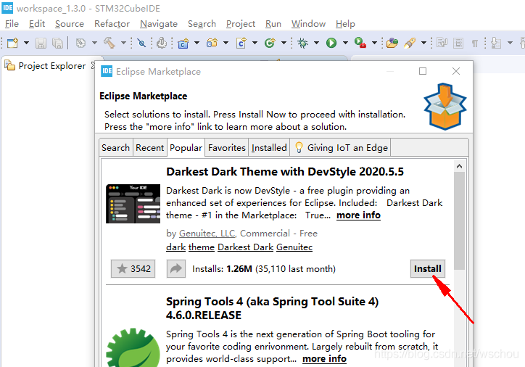Toggle Block Selection Mode icon
525x367 pixels.
tap(458, 43)
